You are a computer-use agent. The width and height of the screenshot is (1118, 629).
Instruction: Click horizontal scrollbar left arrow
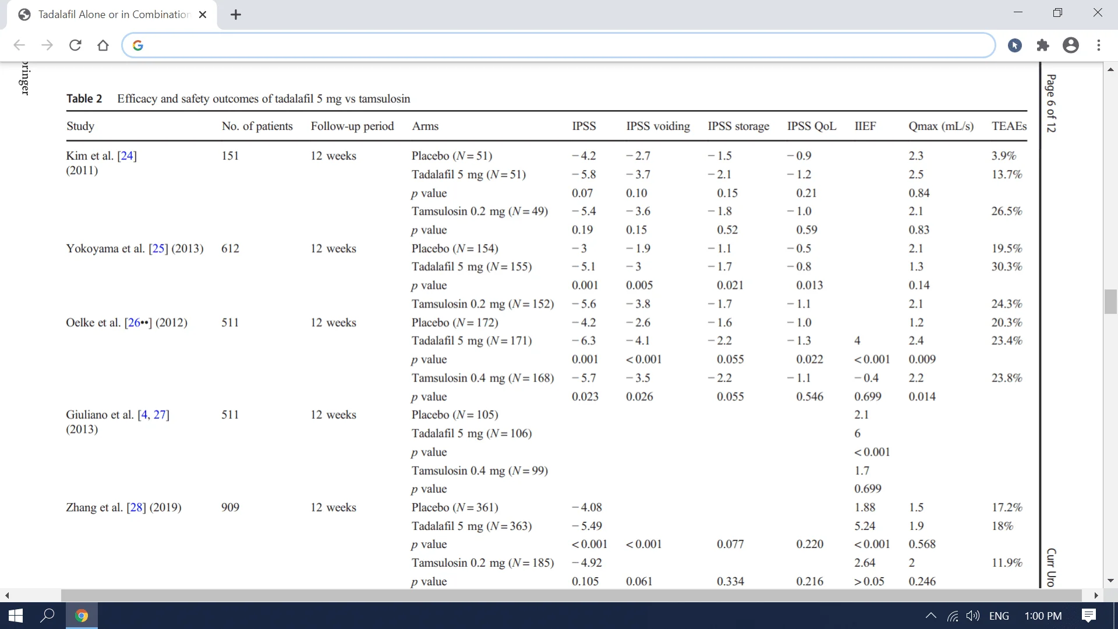pyautogui.click(x=7, y=595)
